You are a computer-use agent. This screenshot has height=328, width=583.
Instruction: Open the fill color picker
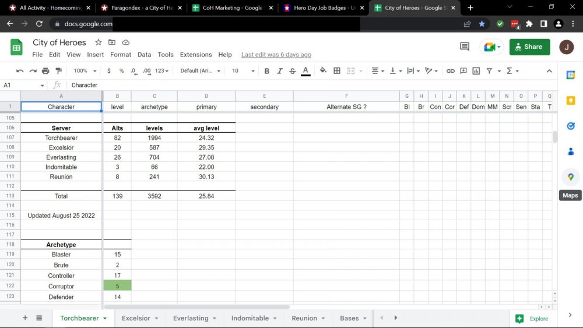pyautogui.click(x=324, y=70)
